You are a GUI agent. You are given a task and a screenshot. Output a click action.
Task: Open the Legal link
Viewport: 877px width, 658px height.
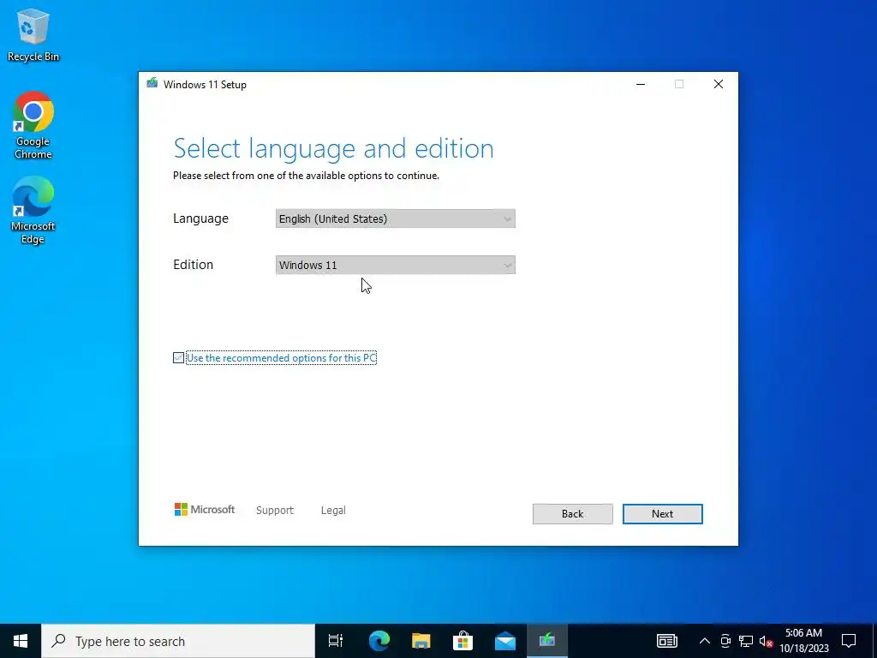(x=333, y=511)
